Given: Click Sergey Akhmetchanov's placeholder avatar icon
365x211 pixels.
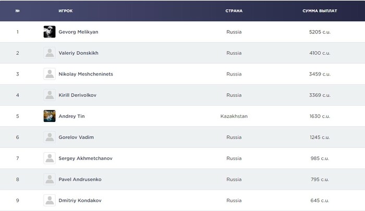Looking at the screenshot, I should click(50, 158).
